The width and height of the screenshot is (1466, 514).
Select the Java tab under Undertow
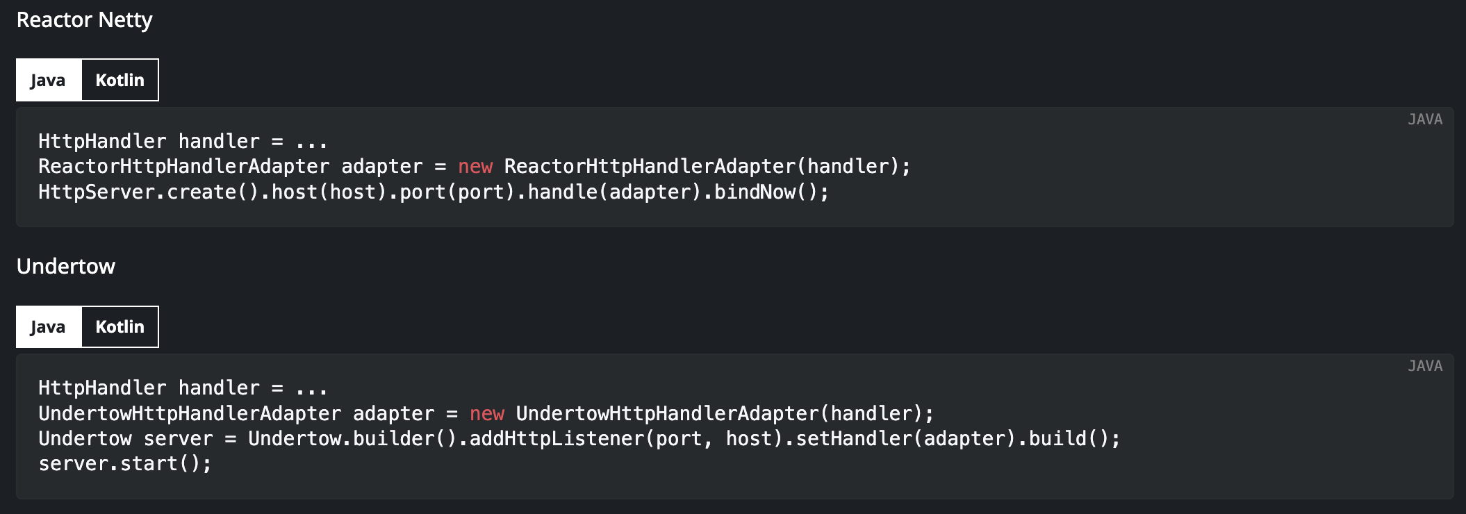point(49,326)
